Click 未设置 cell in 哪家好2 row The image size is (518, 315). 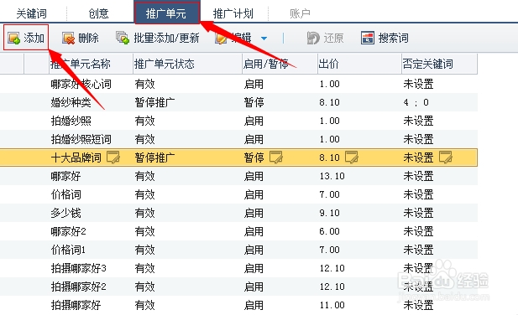coord(418,231)
